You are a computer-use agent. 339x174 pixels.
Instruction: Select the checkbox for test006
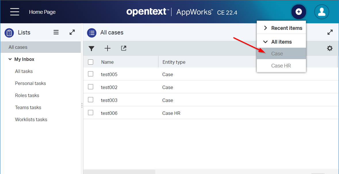pyautogui.click(x=91, y=113)
